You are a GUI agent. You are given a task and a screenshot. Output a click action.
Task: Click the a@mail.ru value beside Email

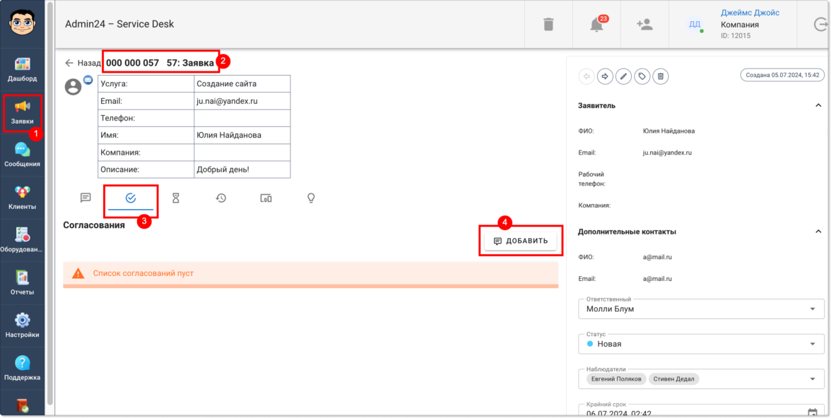[657, 278]
